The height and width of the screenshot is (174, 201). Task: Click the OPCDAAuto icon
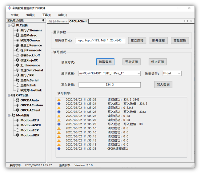18,100
